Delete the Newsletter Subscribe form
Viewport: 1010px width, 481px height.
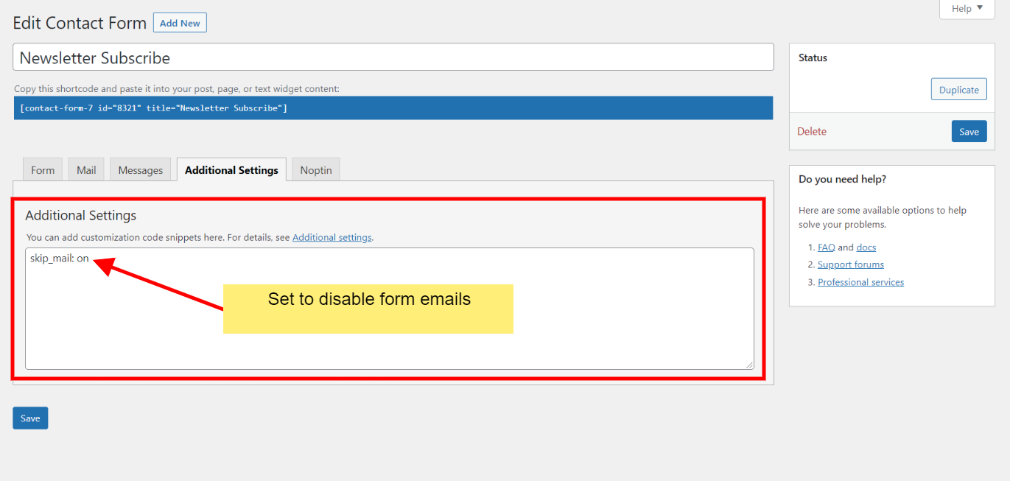tap(811, 130)
